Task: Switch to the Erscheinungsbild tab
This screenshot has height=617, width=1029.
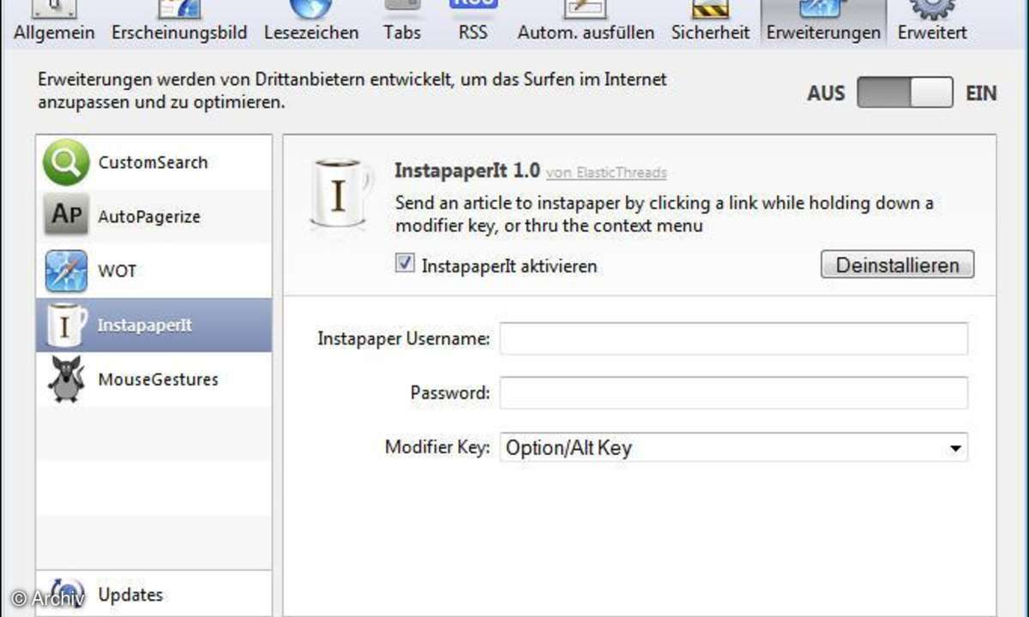Action: (179, 23)
